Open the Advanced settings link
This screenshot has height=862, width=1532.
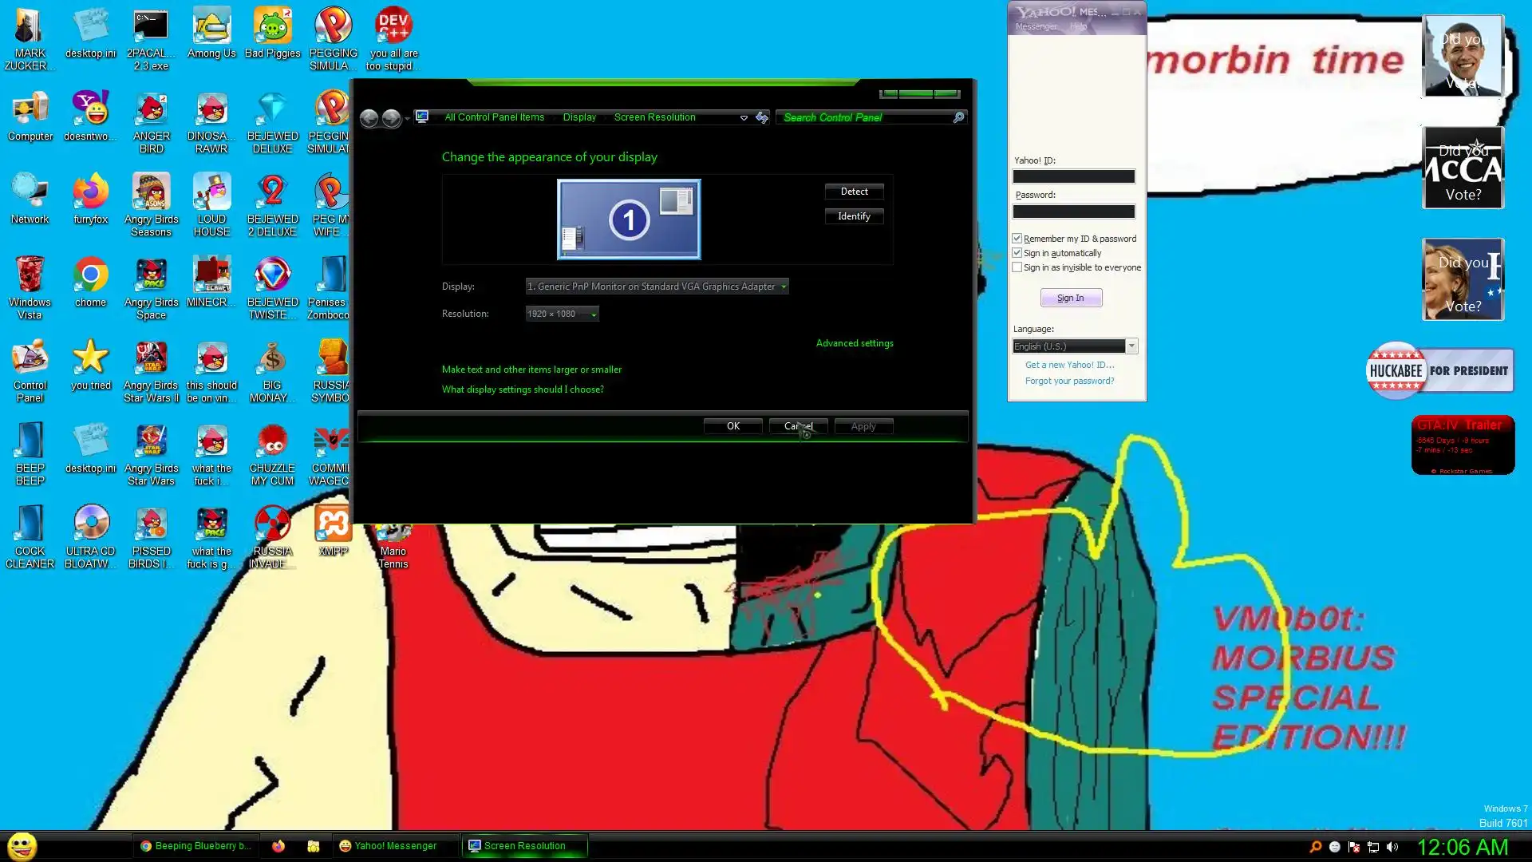pyautogui.click(x=854, y=343)
